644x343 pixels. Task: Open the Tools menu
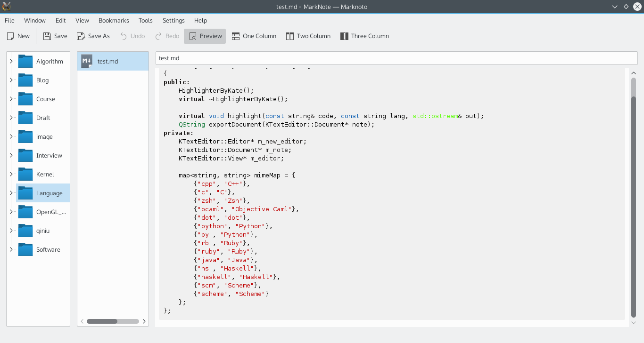click(x=146, y=20)
